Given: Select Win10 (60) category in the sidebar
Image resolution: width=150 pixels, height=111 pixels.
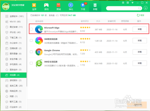Looking at the screenshot, I should pyautogui.click(x=13, y=21).
